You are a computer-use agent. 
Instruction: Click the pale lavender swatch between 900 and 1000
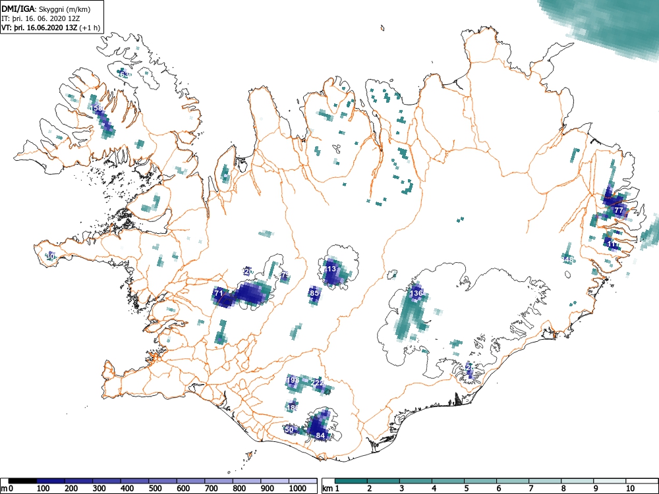(275, 481)
